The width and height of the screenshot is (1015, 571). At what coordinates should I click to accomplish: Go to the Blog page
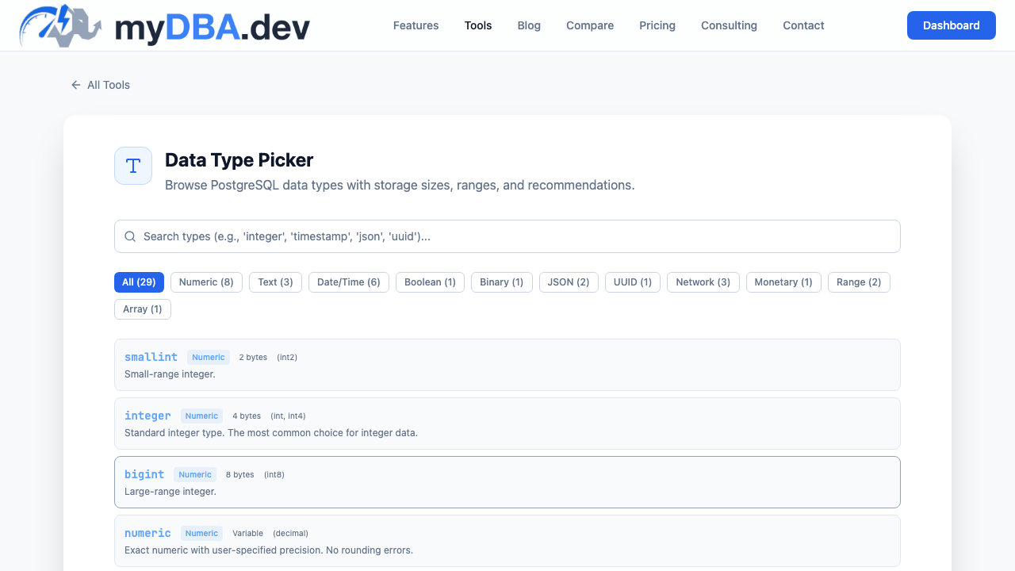coord(529,25)
